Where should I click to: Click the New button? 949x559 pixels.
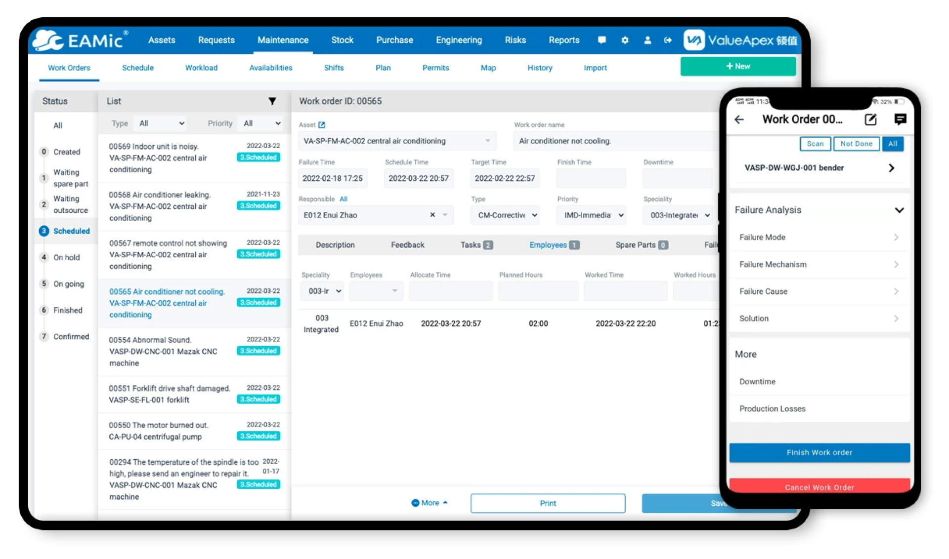737,66
